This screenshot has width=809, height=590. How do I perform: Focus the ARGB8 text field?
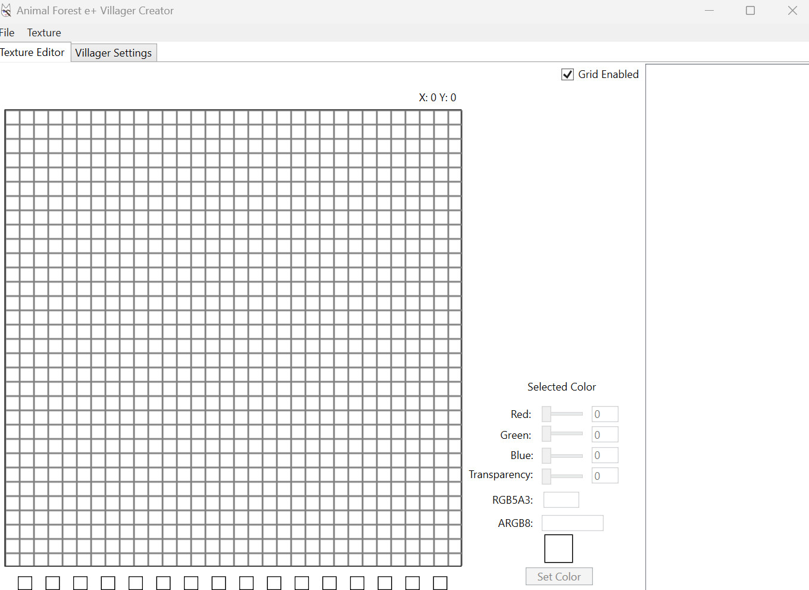point(572,523)
